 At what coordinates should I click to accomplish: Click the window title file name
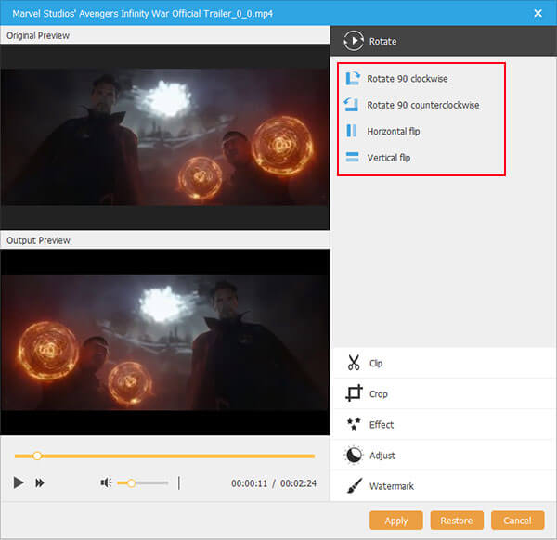142,14
